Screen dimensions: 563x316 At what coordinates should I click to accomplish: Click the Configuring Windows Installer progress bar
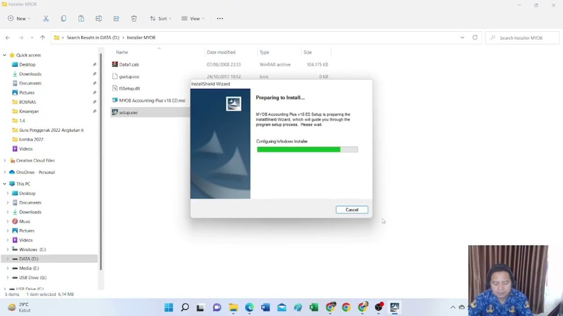(307, 150)
